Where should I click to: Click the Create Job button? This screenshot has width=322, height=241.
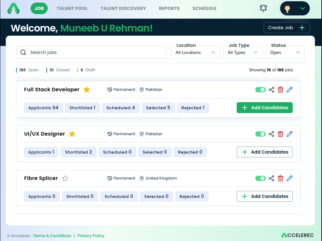point(287,28)
